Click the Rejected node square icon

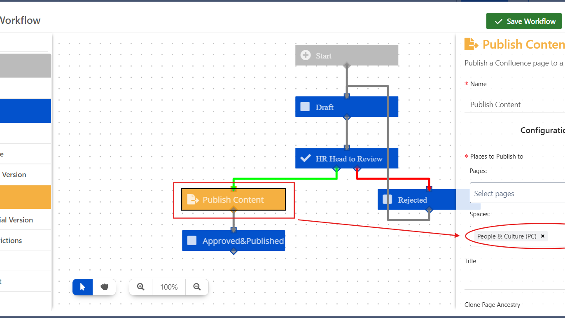coord(388,199)
